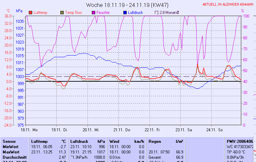Click the olive Temp 5cm legend swatch
This screenshot has width=256, height=162.
click(62, 13)
